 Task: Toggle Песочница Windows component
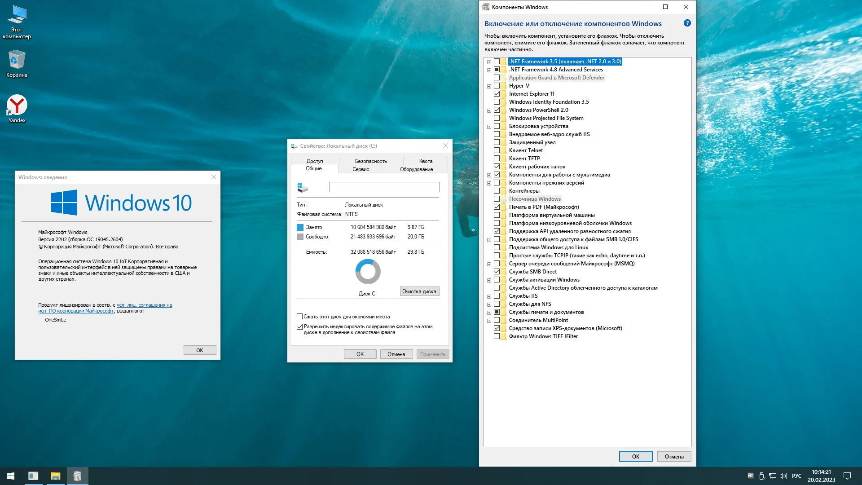coord(496,198)
